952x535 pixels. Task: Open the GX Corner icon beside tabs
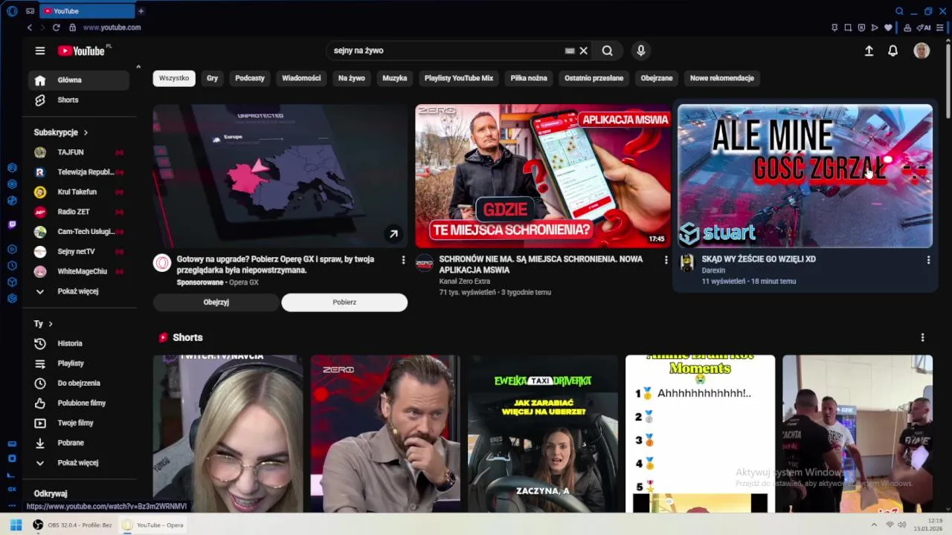click(30, 11)
